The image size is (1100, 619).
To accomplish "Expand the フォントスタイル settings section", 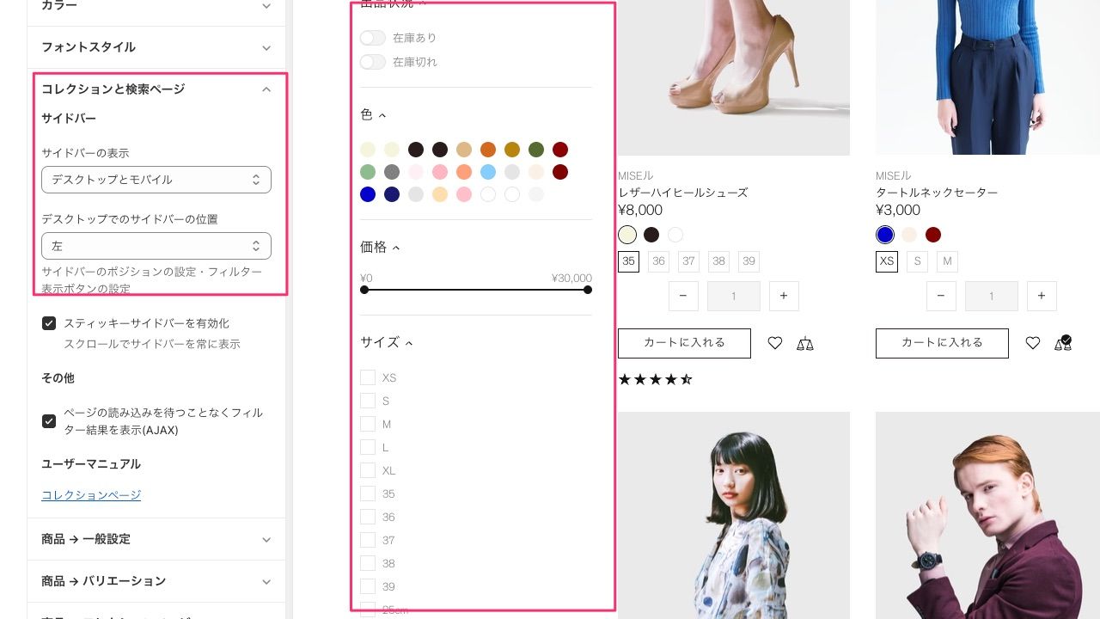I will click(x=156, y=47).
